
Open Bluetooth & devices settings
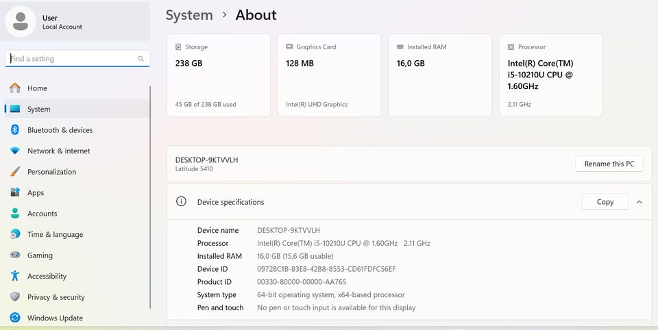point(77,129)
